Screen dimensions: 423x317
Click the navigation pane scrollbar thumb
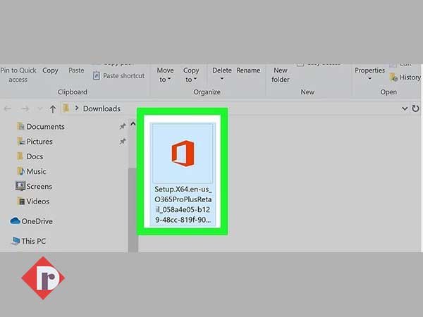tap(133, 210)
